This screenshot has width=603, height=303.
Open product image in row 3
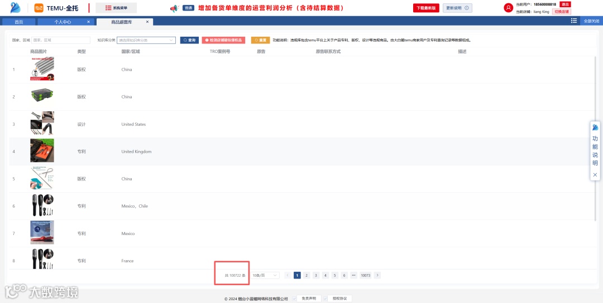42,124
